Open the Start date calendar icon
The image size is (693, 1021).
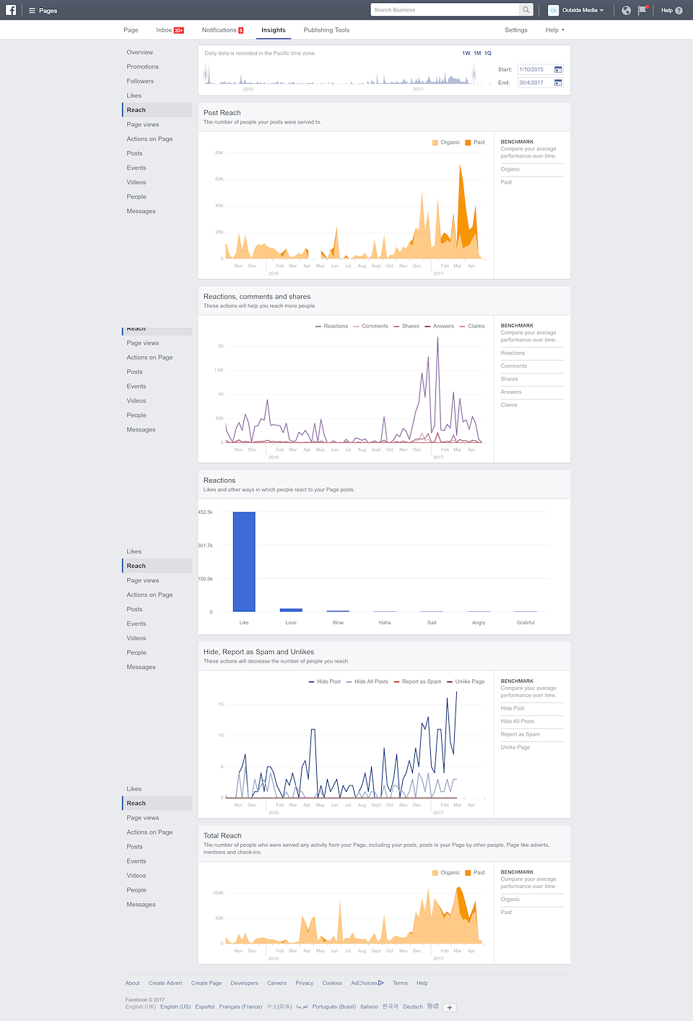point(558,70)
